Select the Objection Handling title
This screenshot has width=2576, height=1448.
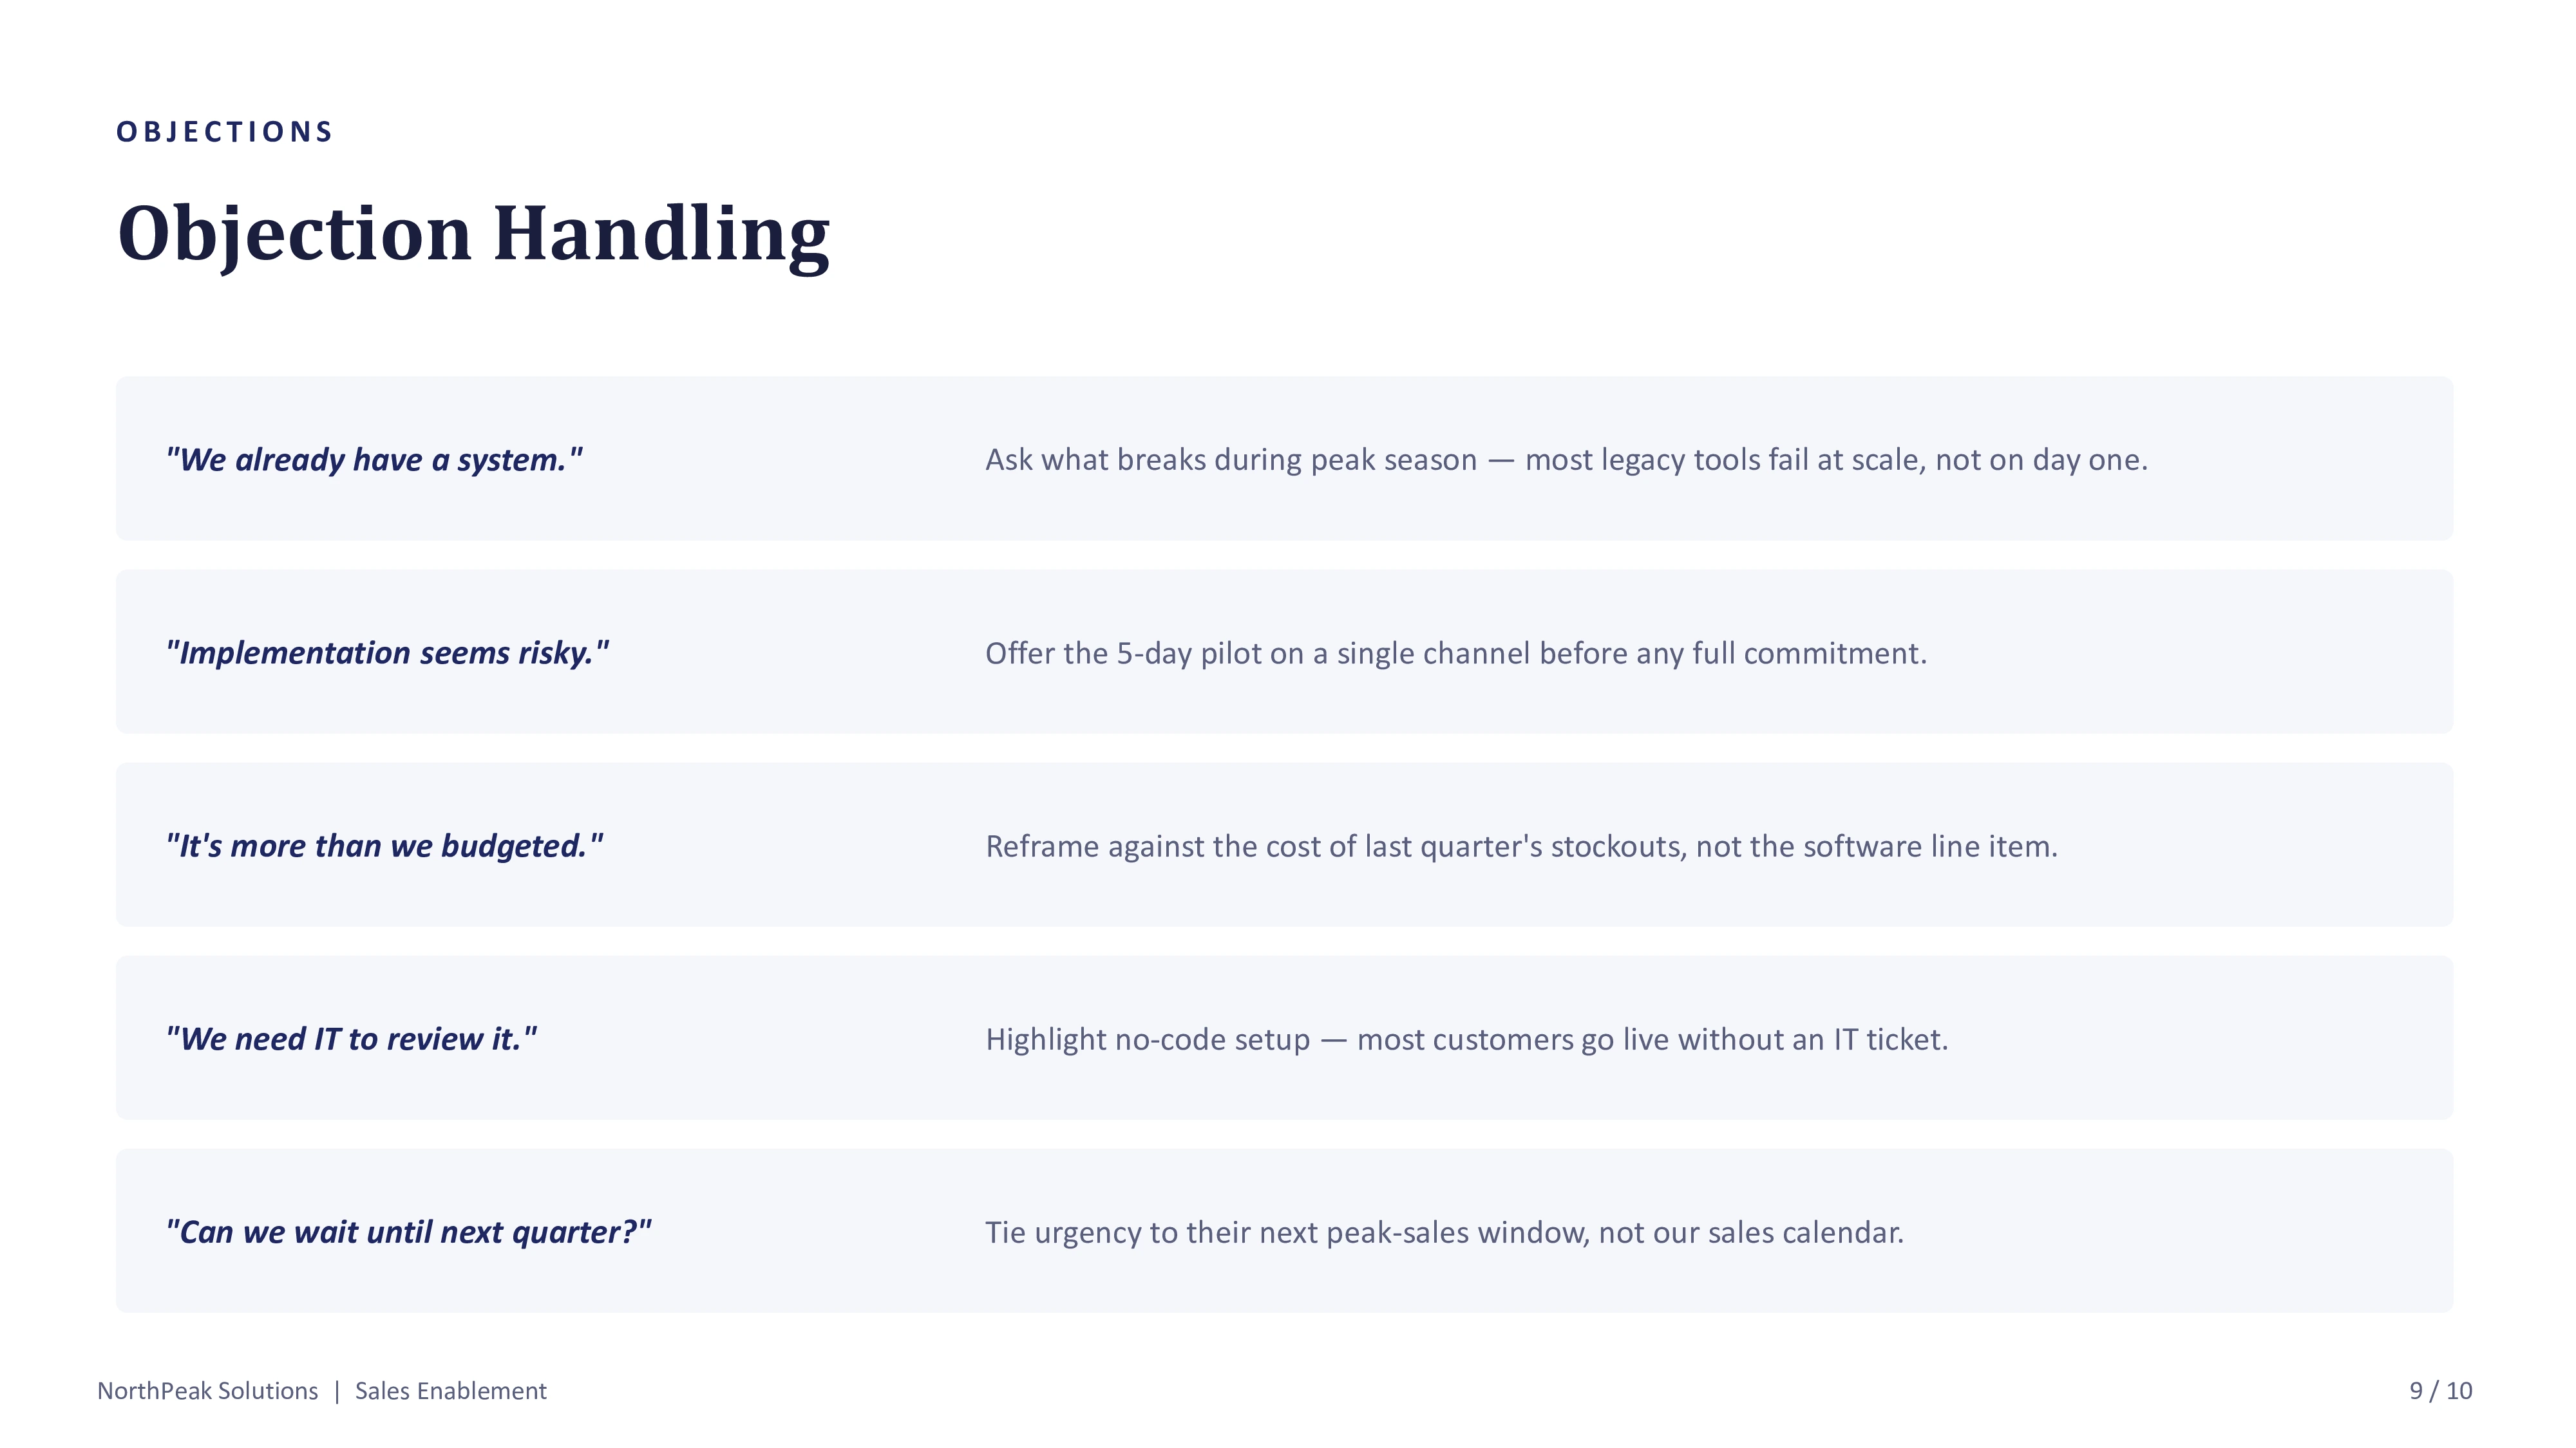473,234
